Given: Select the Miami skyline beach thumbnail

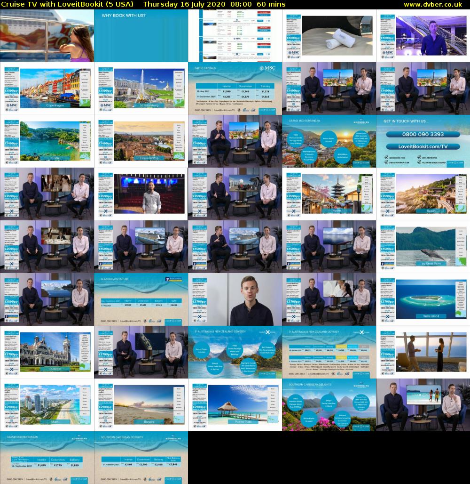Looking at the screenshot, I should pyautogui.click(x=47, y=405).
